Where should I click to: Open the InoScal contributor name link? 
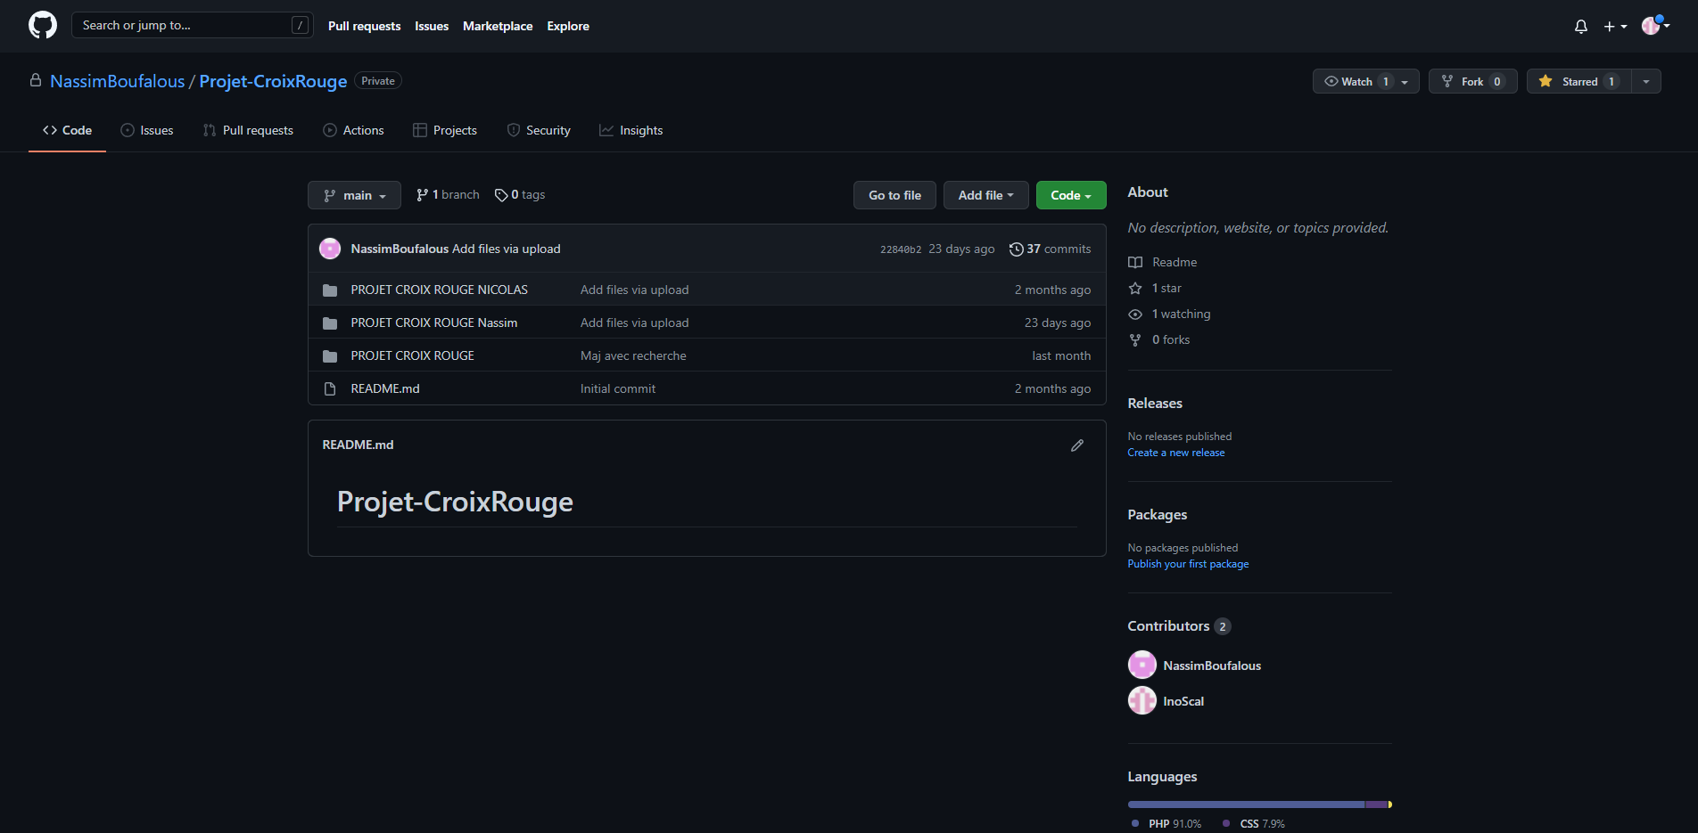tap(1183, 701)
